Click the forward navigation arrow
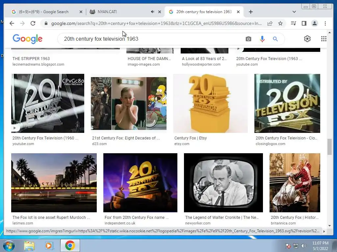This screenshot has height=252, width=337. [22, 23]
